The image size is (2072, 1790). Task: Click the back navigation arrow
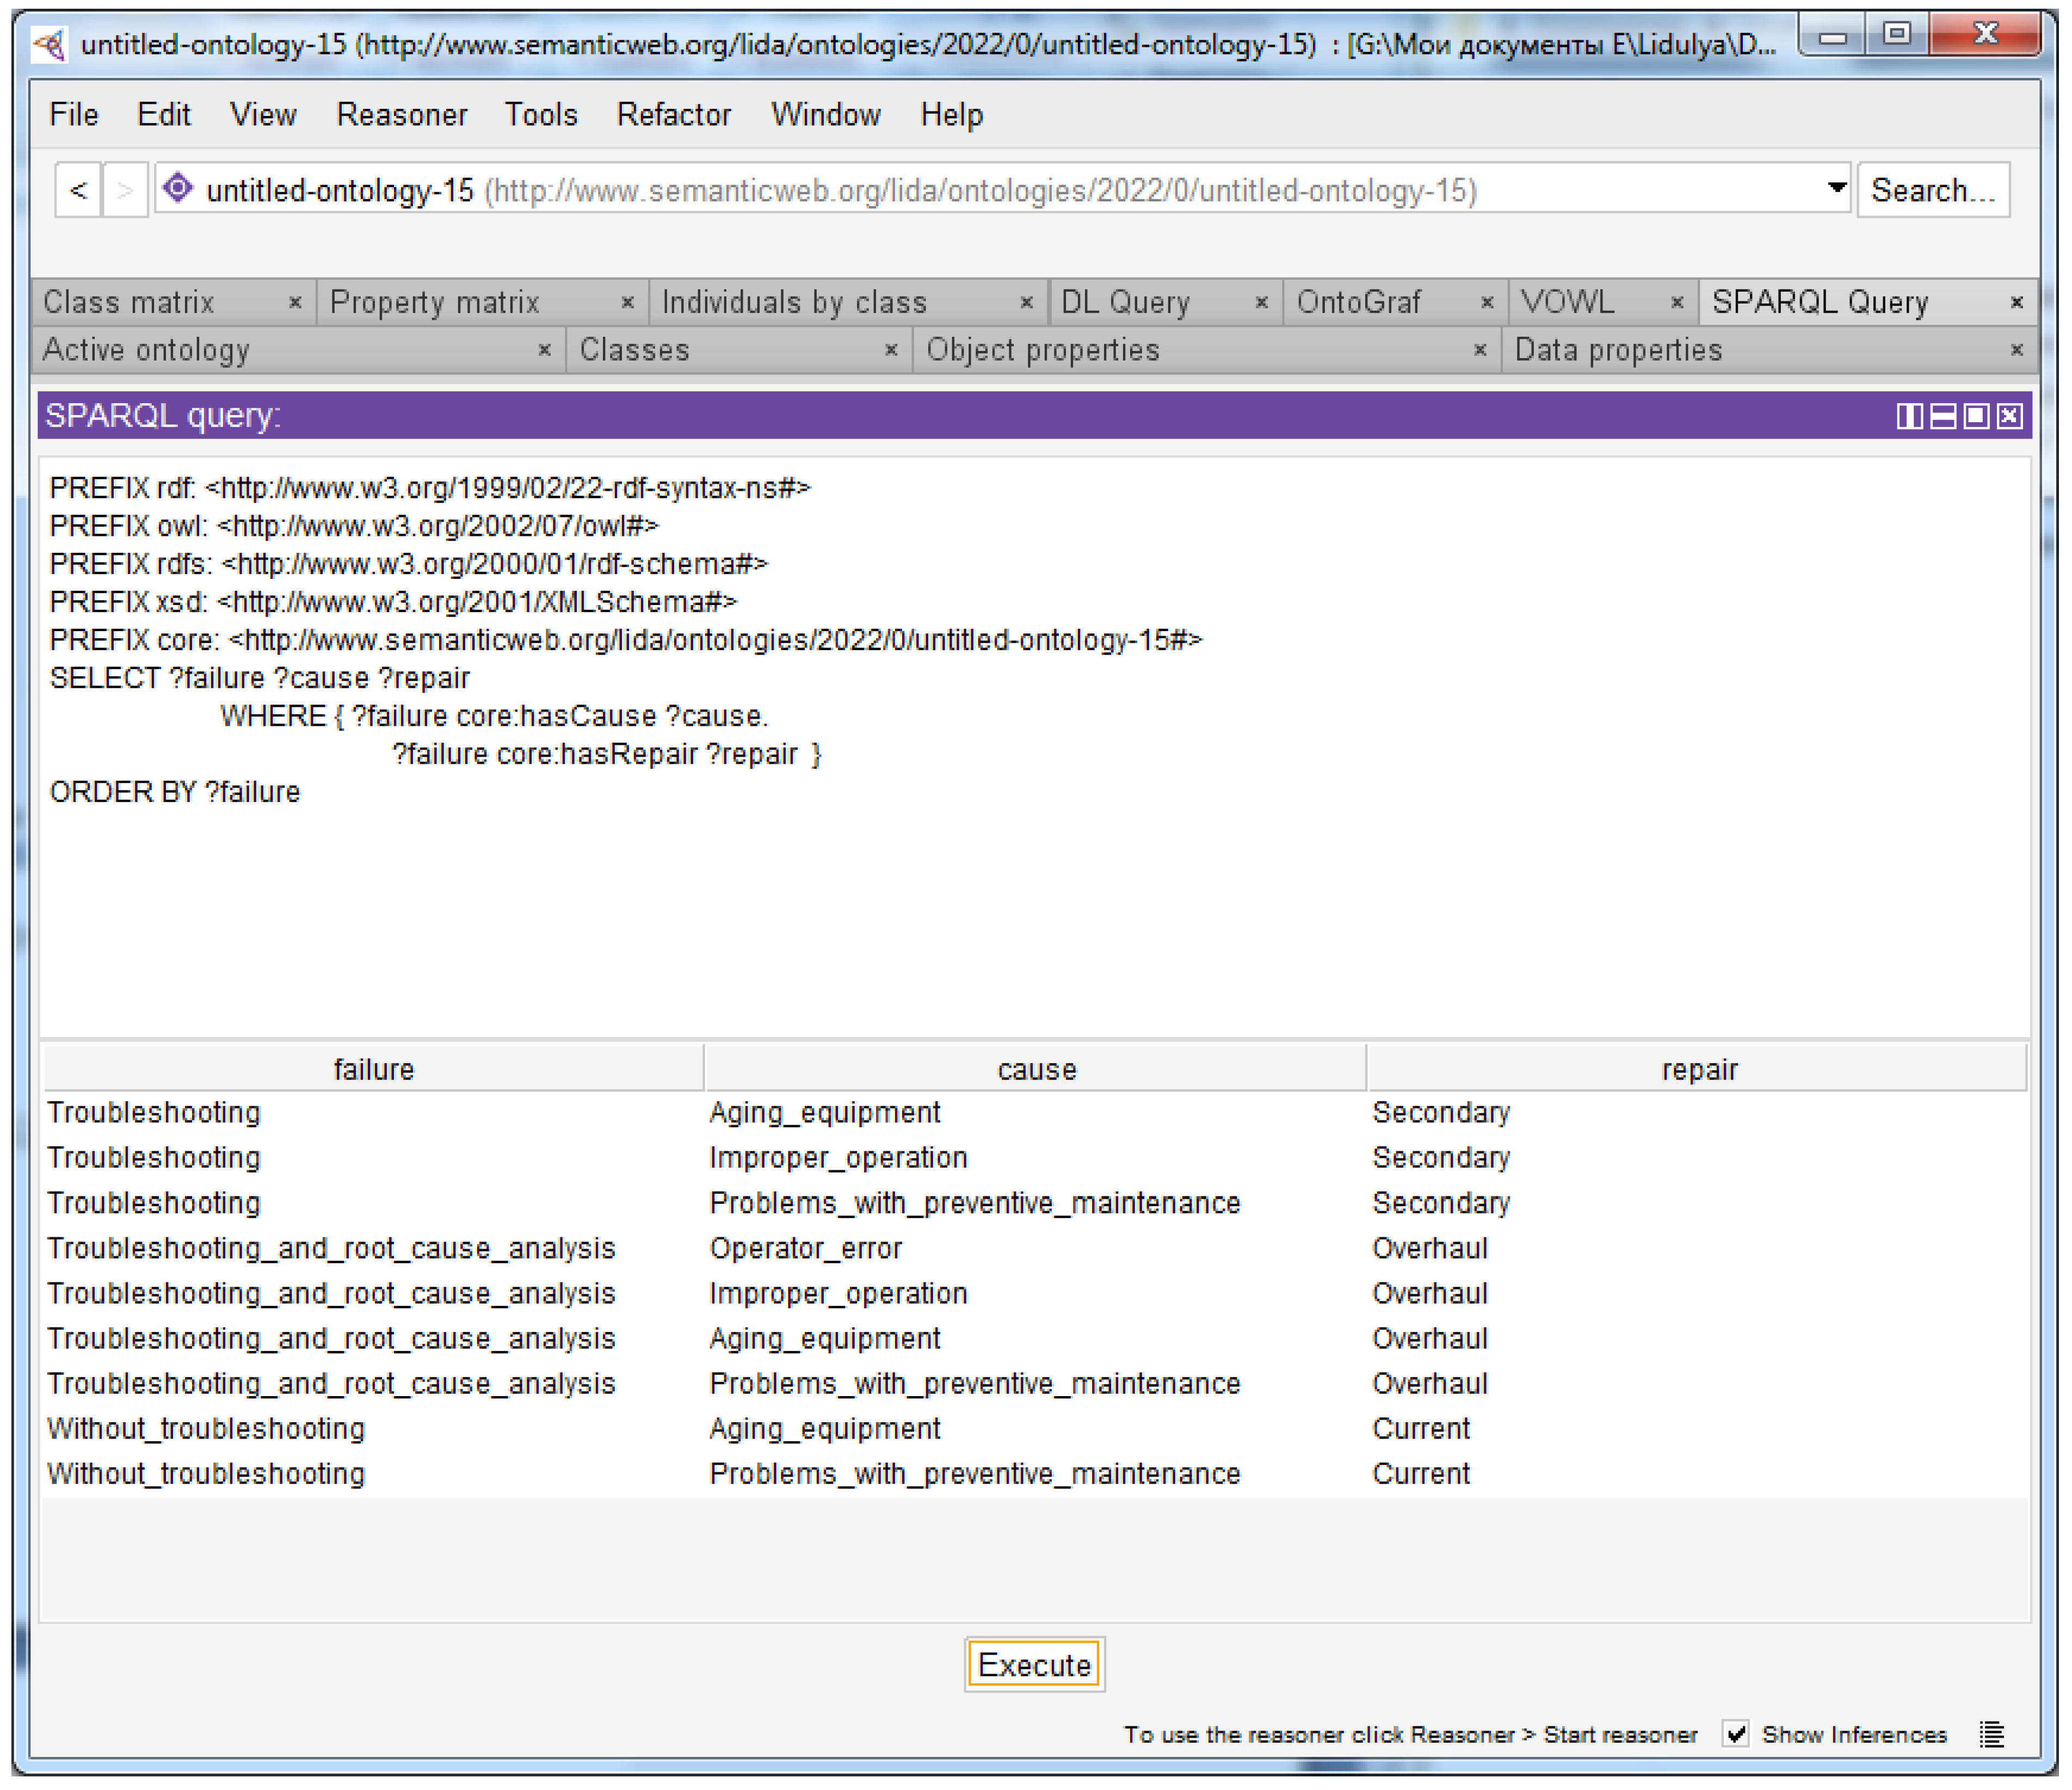point(79,190)
